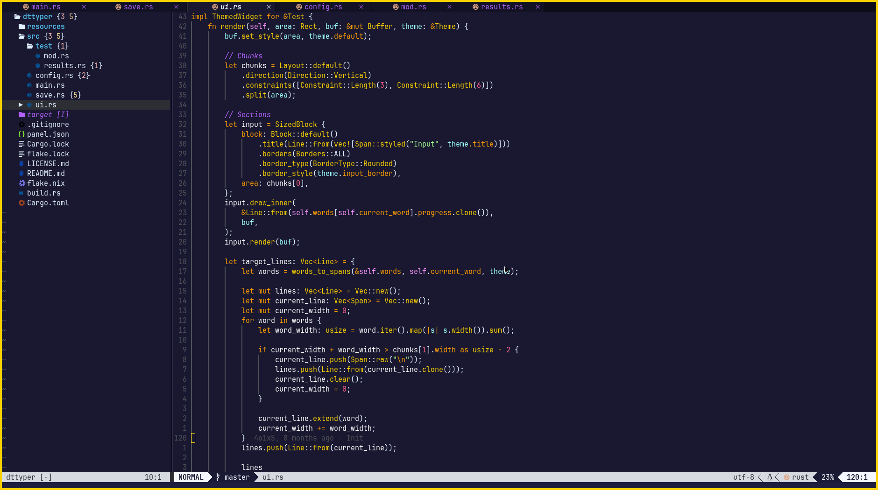Click the 23% scroll percentage indicator
The width and height of the screenshot is (878, 490).
coord(828,477)
